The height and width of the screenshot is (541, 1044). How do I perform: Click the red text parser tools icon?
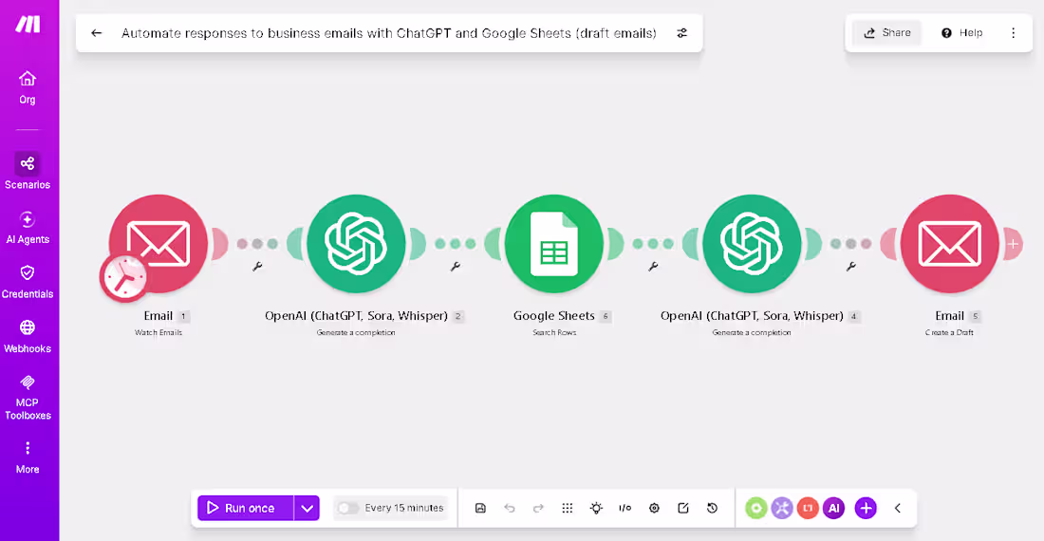(x=808, y=508)
